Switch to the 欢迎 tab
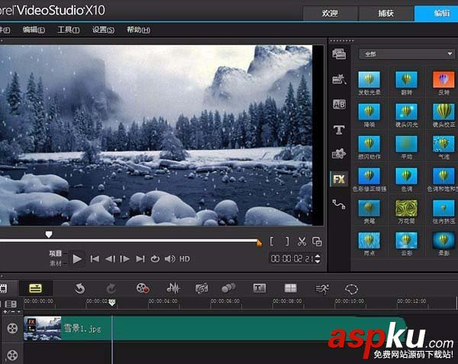 click(x=330, y=14)
